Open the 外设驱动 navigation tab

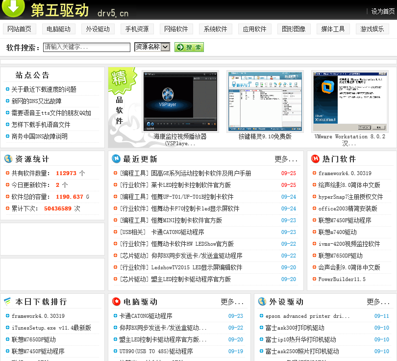pos(98,29)
